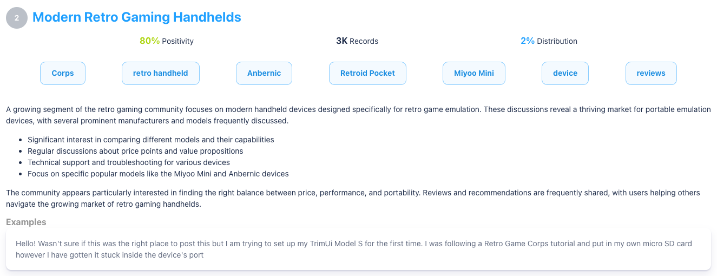This screenshot has width=717, height=276.
Task: Click the 2% Distribution statistic
Action: (549, 41)
